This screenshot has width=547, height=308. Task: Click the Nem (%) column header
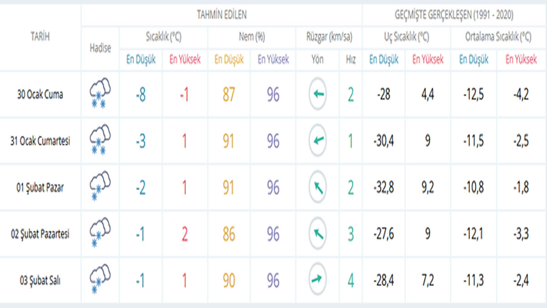coord(252,37)
